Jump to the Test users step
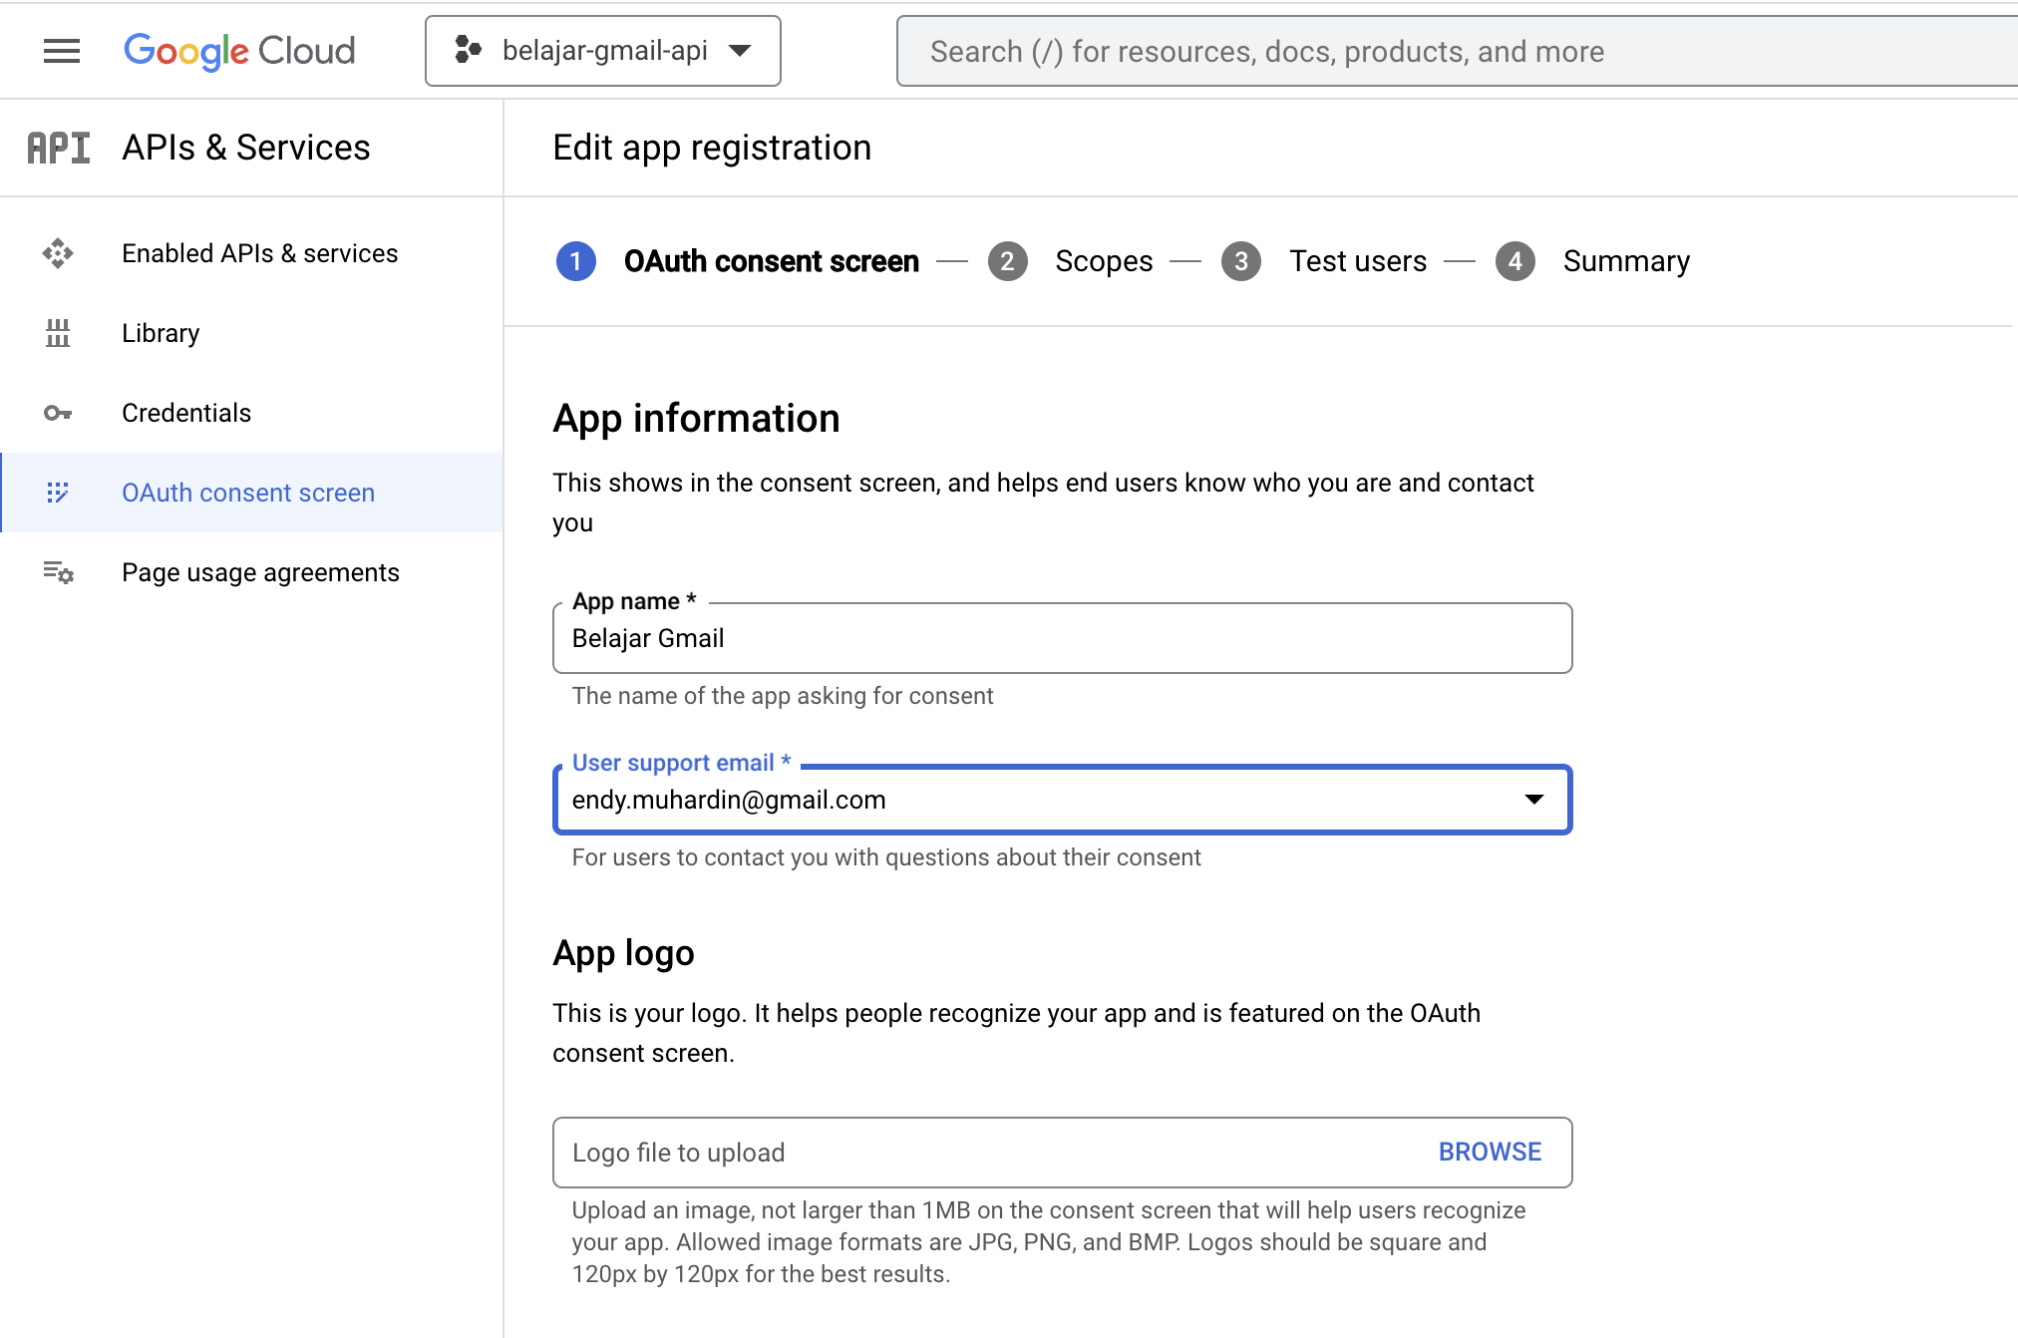The image size is (2018, 1338). [x=1358, y=261]
